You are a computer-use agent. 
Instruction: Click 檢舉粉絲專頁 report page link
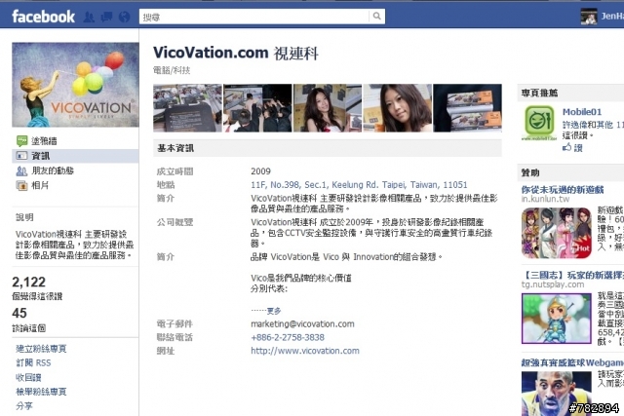pos(41,392)
